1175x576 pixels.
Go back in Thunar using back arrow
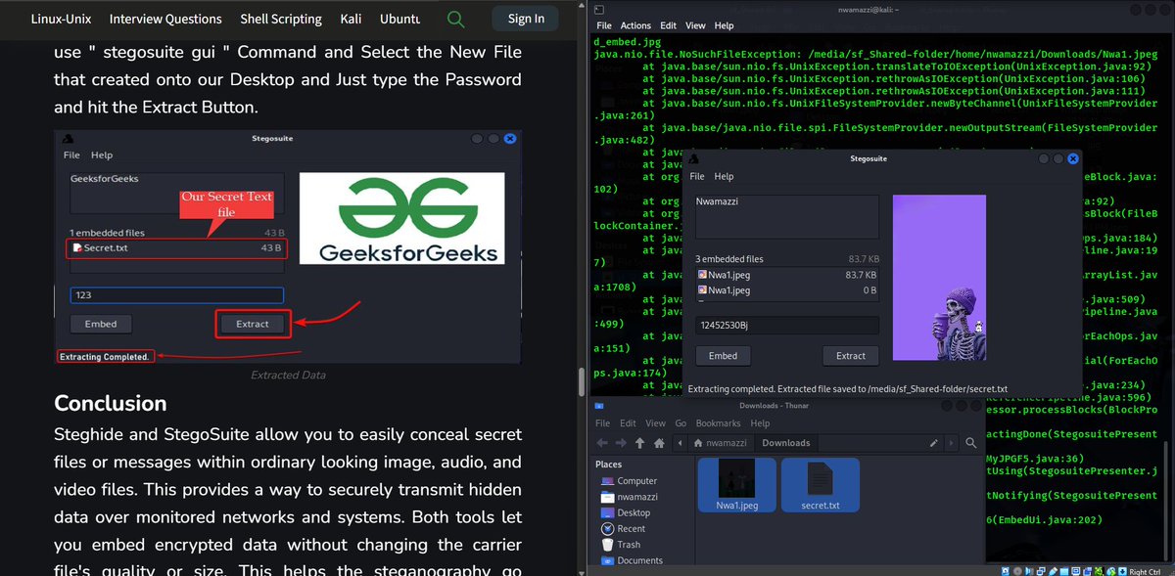coord(602,443)
